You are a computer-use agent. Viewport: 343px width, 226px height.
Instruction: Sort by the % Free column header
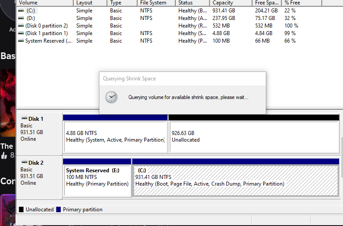click(x=302, y=3)
